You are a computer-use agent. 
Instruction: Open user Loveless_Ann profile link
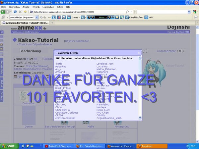pyautogui.click(x=105, y=64)
